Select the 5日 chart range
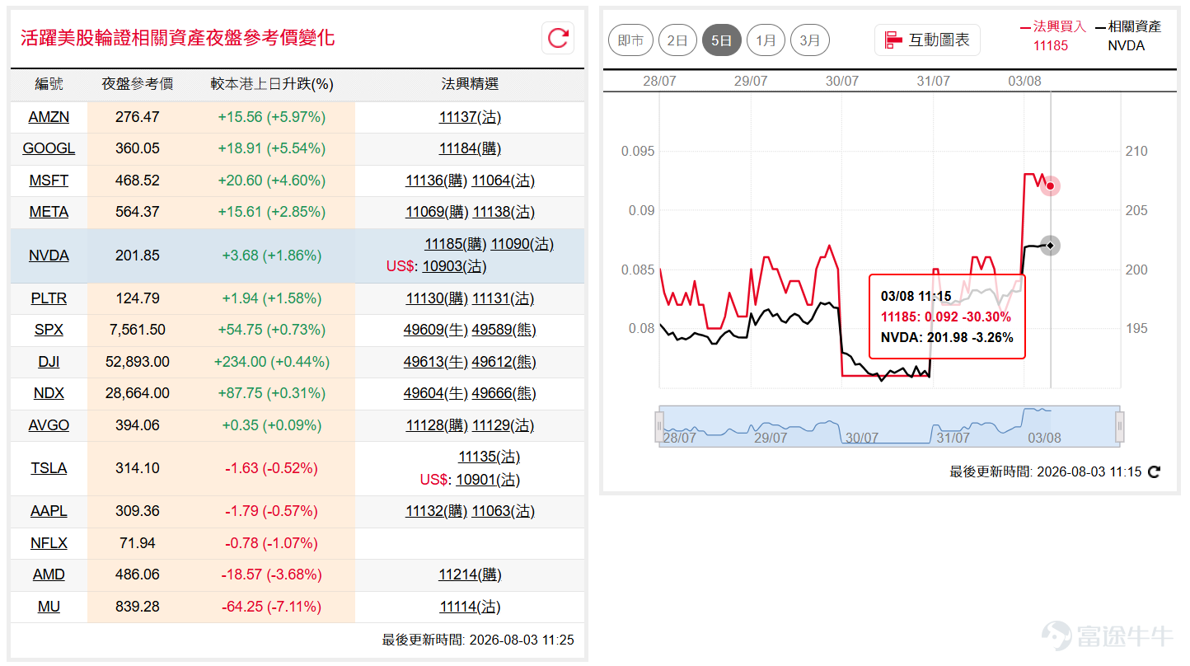Viewport: 1190px width, 666px height. point(722,40)
